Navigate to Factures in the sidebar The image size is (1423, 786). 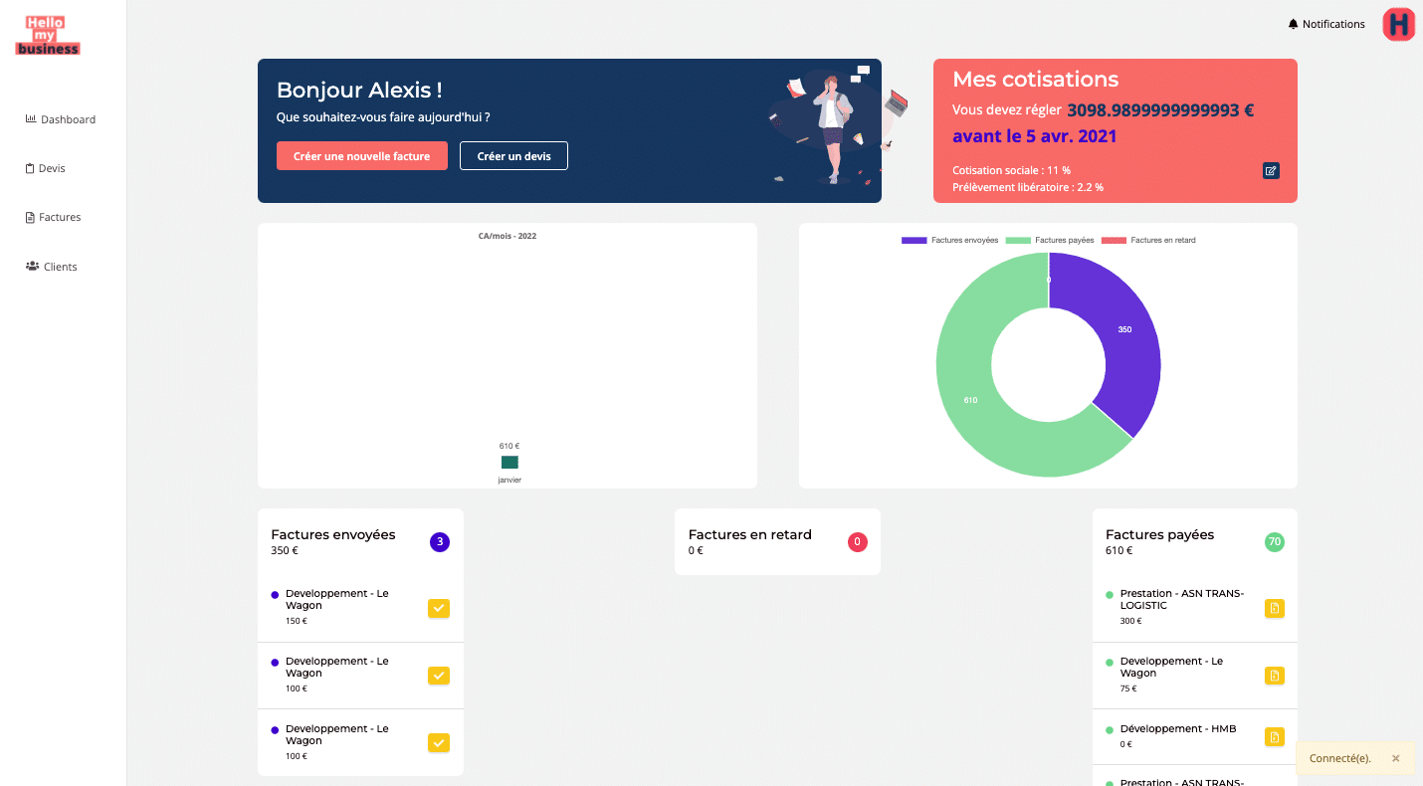tap(54, 217)
